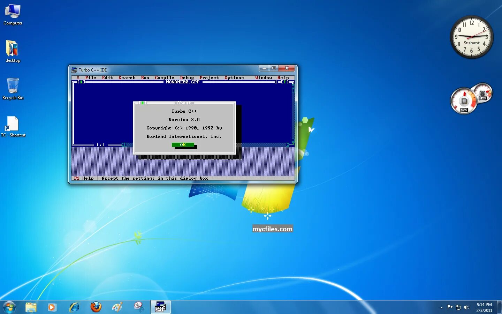The width and height of the screenshot is (502, 314).
Task: Launch Paint from the taskbar
Action: pos(117,307)
